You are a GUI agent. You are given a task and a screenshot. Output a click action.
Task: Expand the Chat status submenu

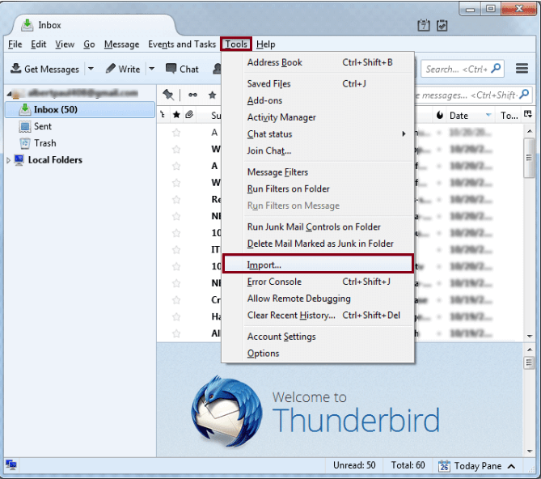[318, 134]
